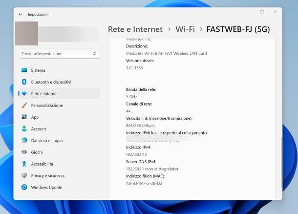Click the Rete e Internet breadcrumb
Viewport: 298px width, 214px height.
coord(135,29)
